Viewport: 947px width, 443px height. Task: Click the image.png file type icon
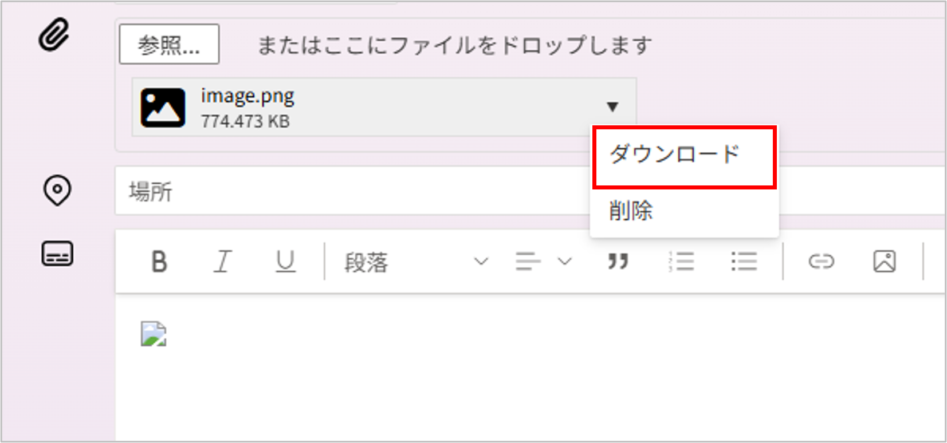pos(163,107)
